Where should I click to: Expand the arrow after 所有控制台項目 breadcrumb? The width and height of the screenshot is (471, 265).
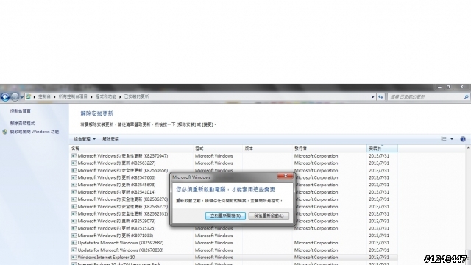pyautogui.click(x=91, y=96)
